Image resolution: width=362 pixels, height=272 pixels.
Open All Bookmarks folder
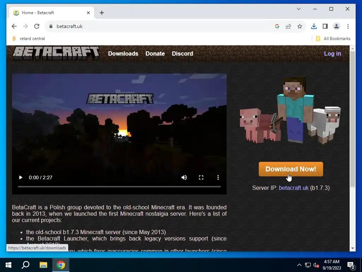pyautogui.click(x=333, y=39)
